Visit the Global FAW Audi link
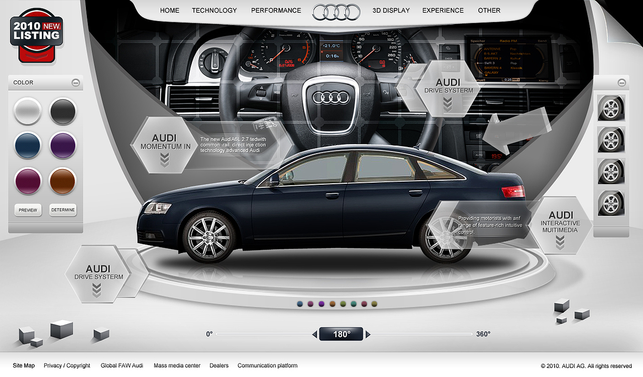 click(x=122, y=365)
